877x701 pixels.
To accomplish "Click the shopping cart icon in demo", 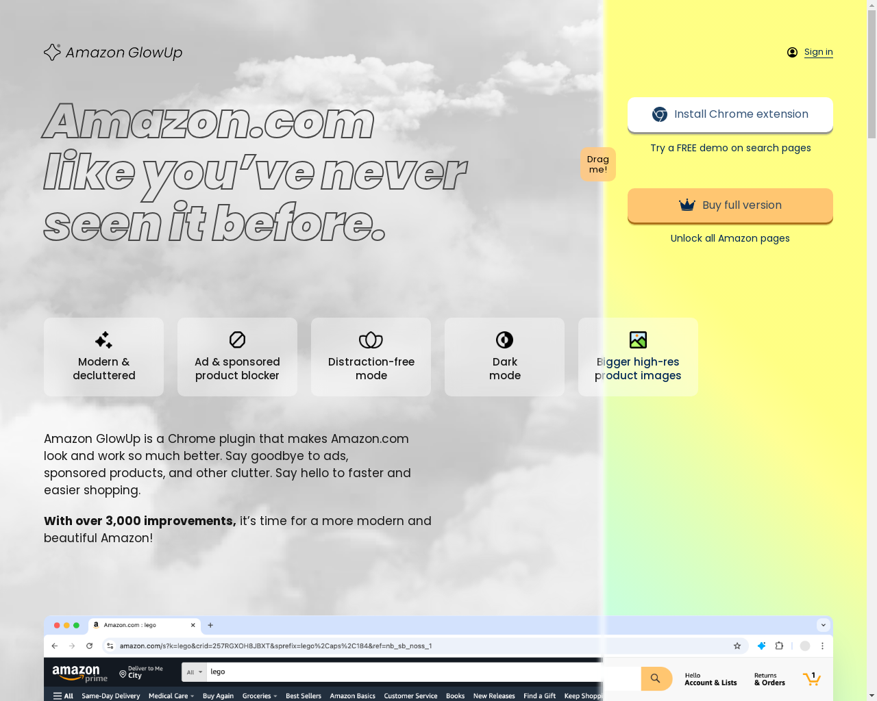I will [812, 678].
